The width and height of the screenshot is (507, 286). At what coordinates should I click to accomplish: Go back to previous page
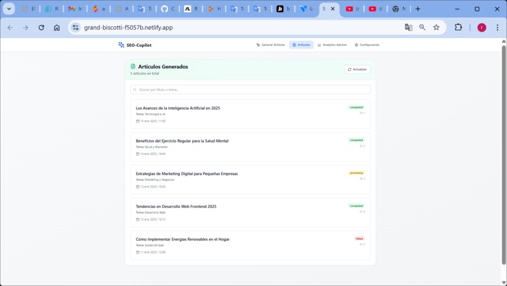[10, 28]
